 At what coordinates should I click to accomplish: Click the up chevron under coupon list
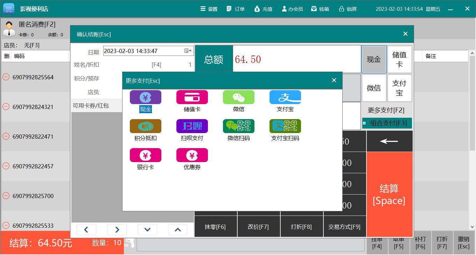(x=178, y=229)
